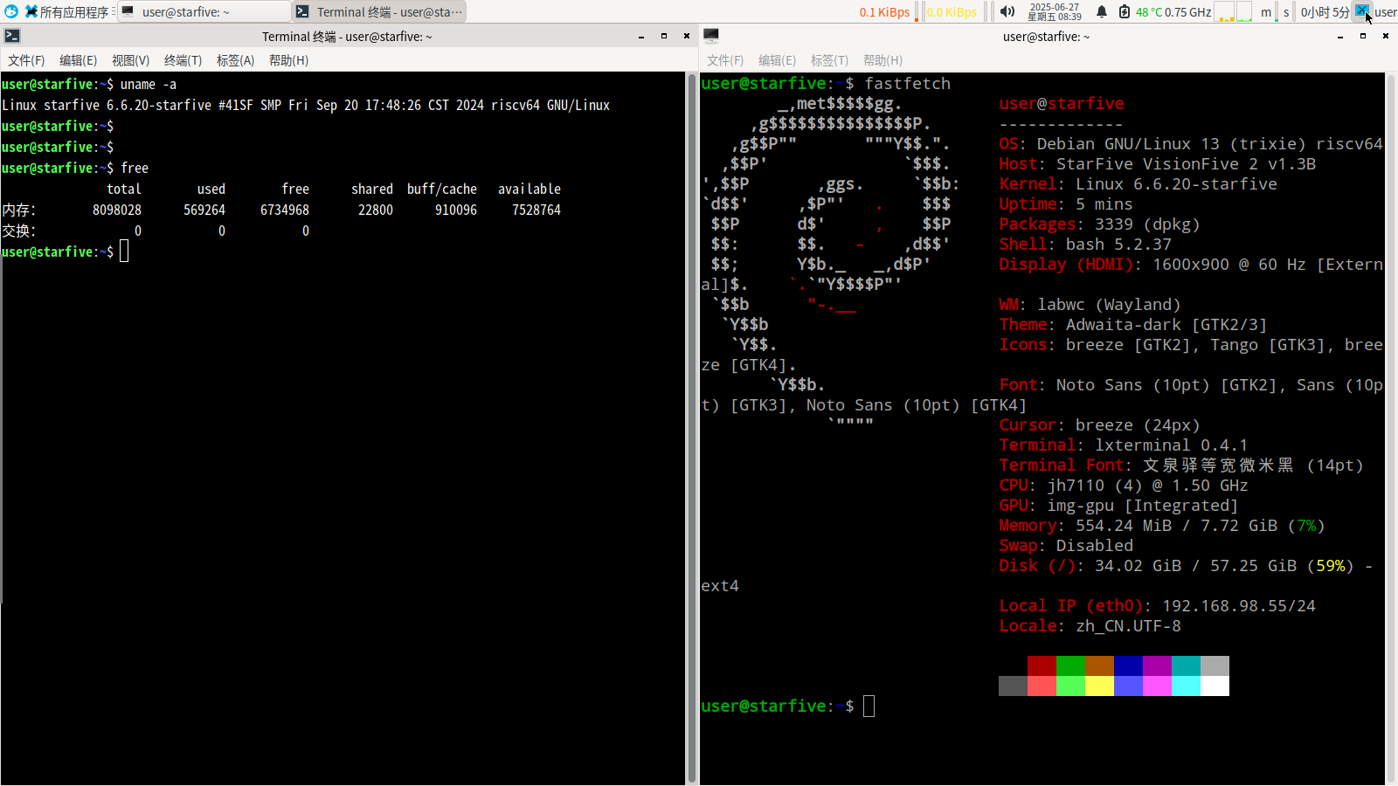Click the 'Packages: 3339 (dpkg)' line
Image resolution: width=1398 pixels, height=786 pixels.
pyautogui.click(x=1100, y=224)
